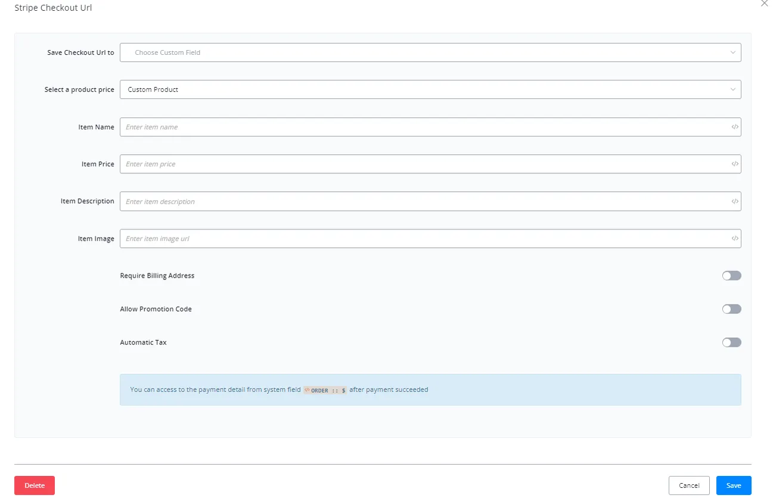This screenshot has height=498, width=773.
Task: Click the code variable icon in Item Price field
Action: click(735, 164)
